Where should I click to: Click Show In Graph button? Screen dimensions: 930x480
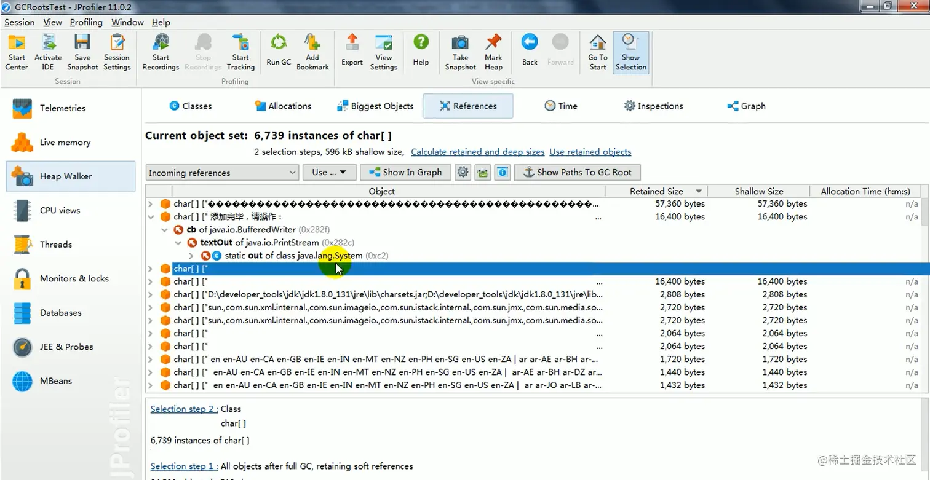(405, 173)
